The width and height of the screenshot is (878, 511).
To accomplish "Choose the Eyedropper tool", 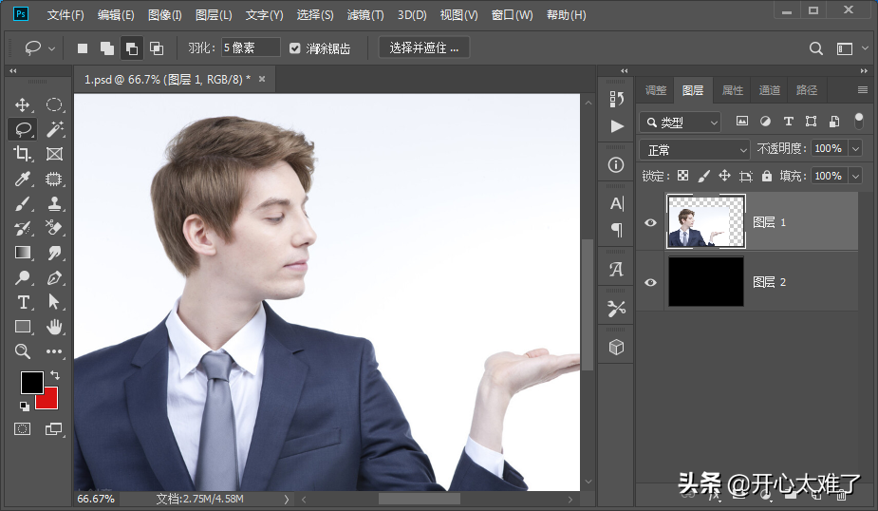I will point(23,179).
